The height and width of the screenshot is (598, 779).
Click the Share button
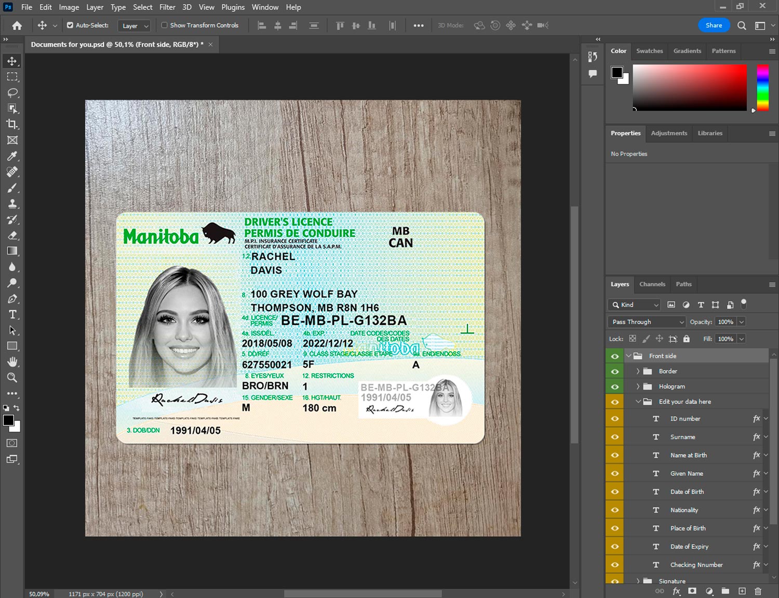(x=714, y=25)
